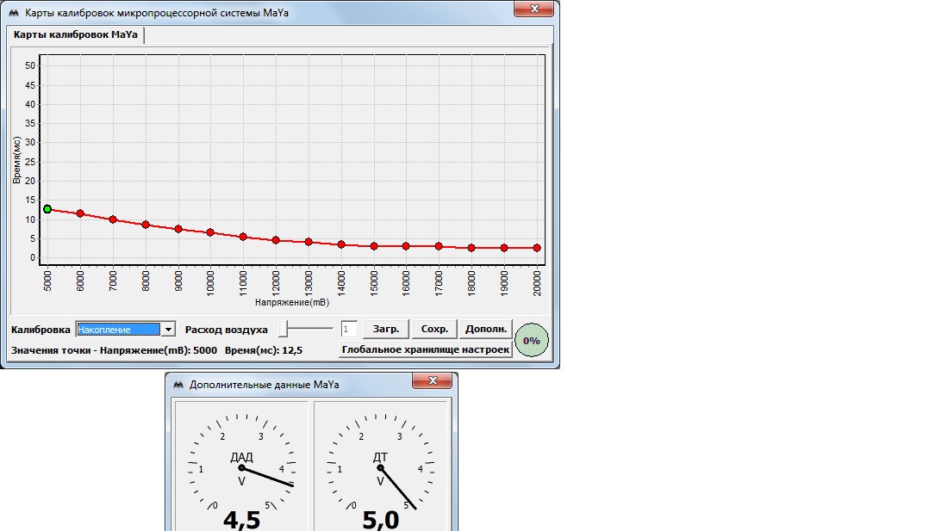
Task: Focus the Расход воздуха value field
Action: 349,329
